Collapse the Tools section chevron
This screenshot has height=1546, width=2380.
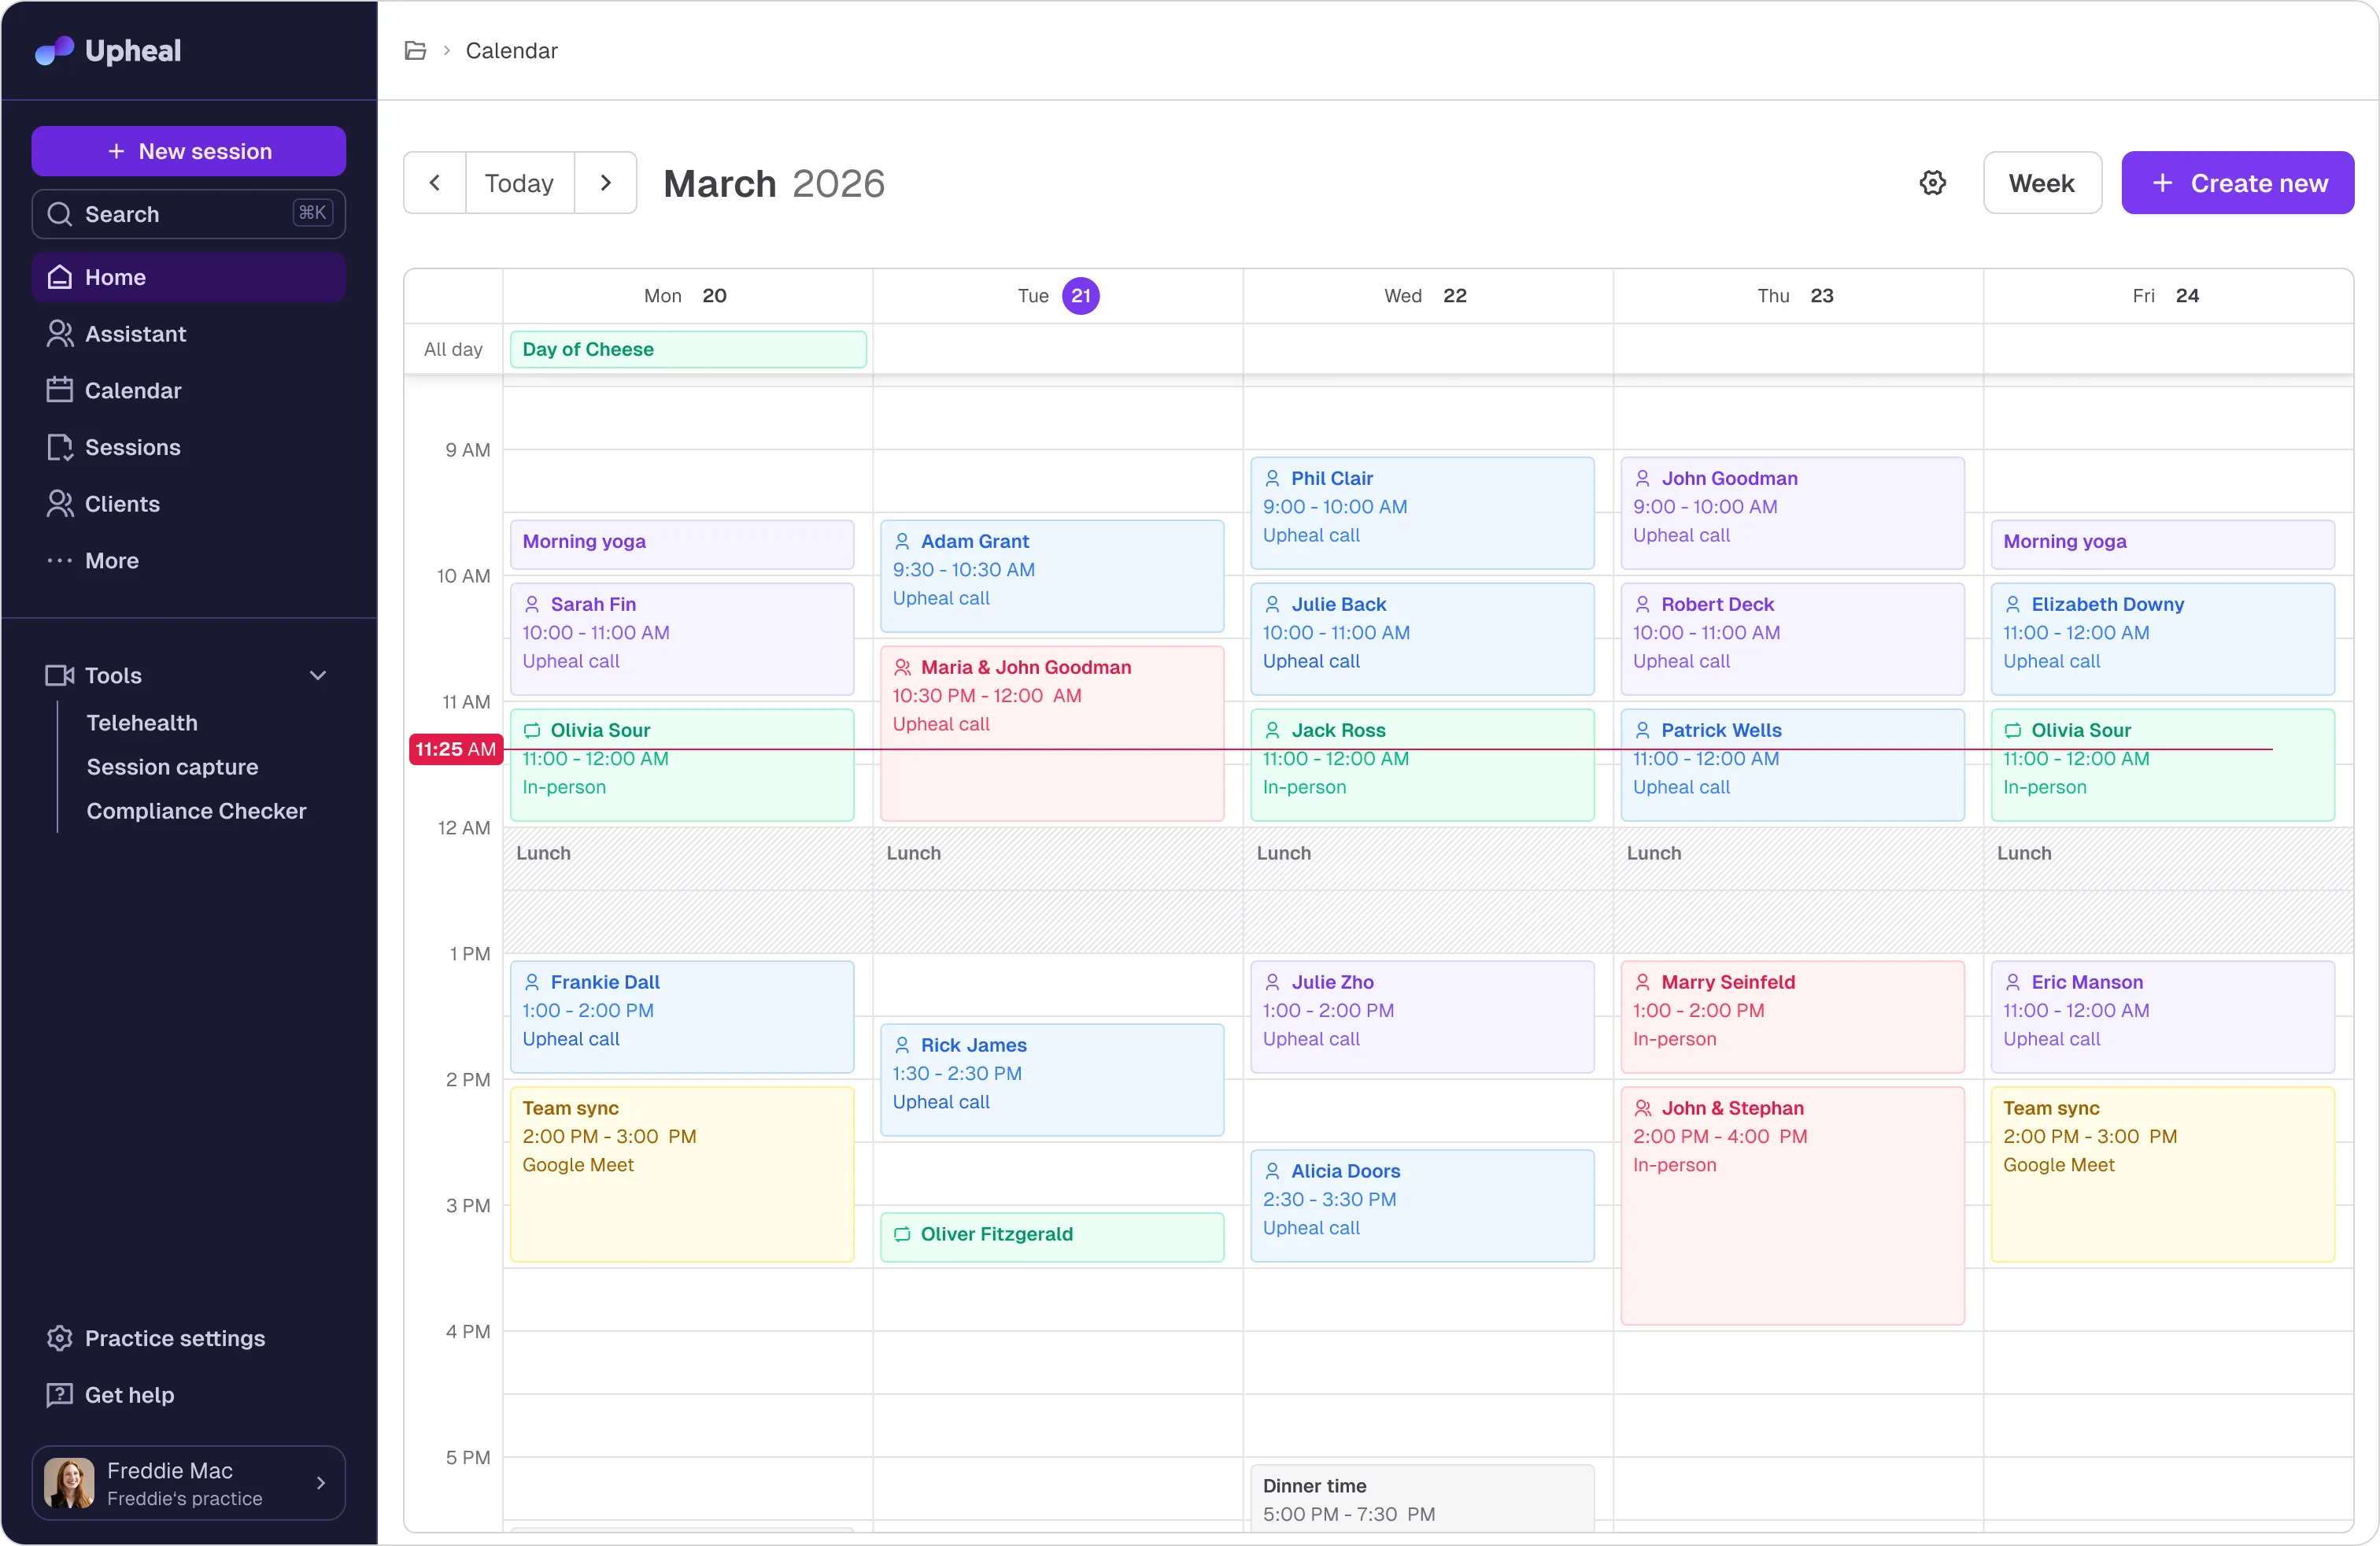[318, 675]
